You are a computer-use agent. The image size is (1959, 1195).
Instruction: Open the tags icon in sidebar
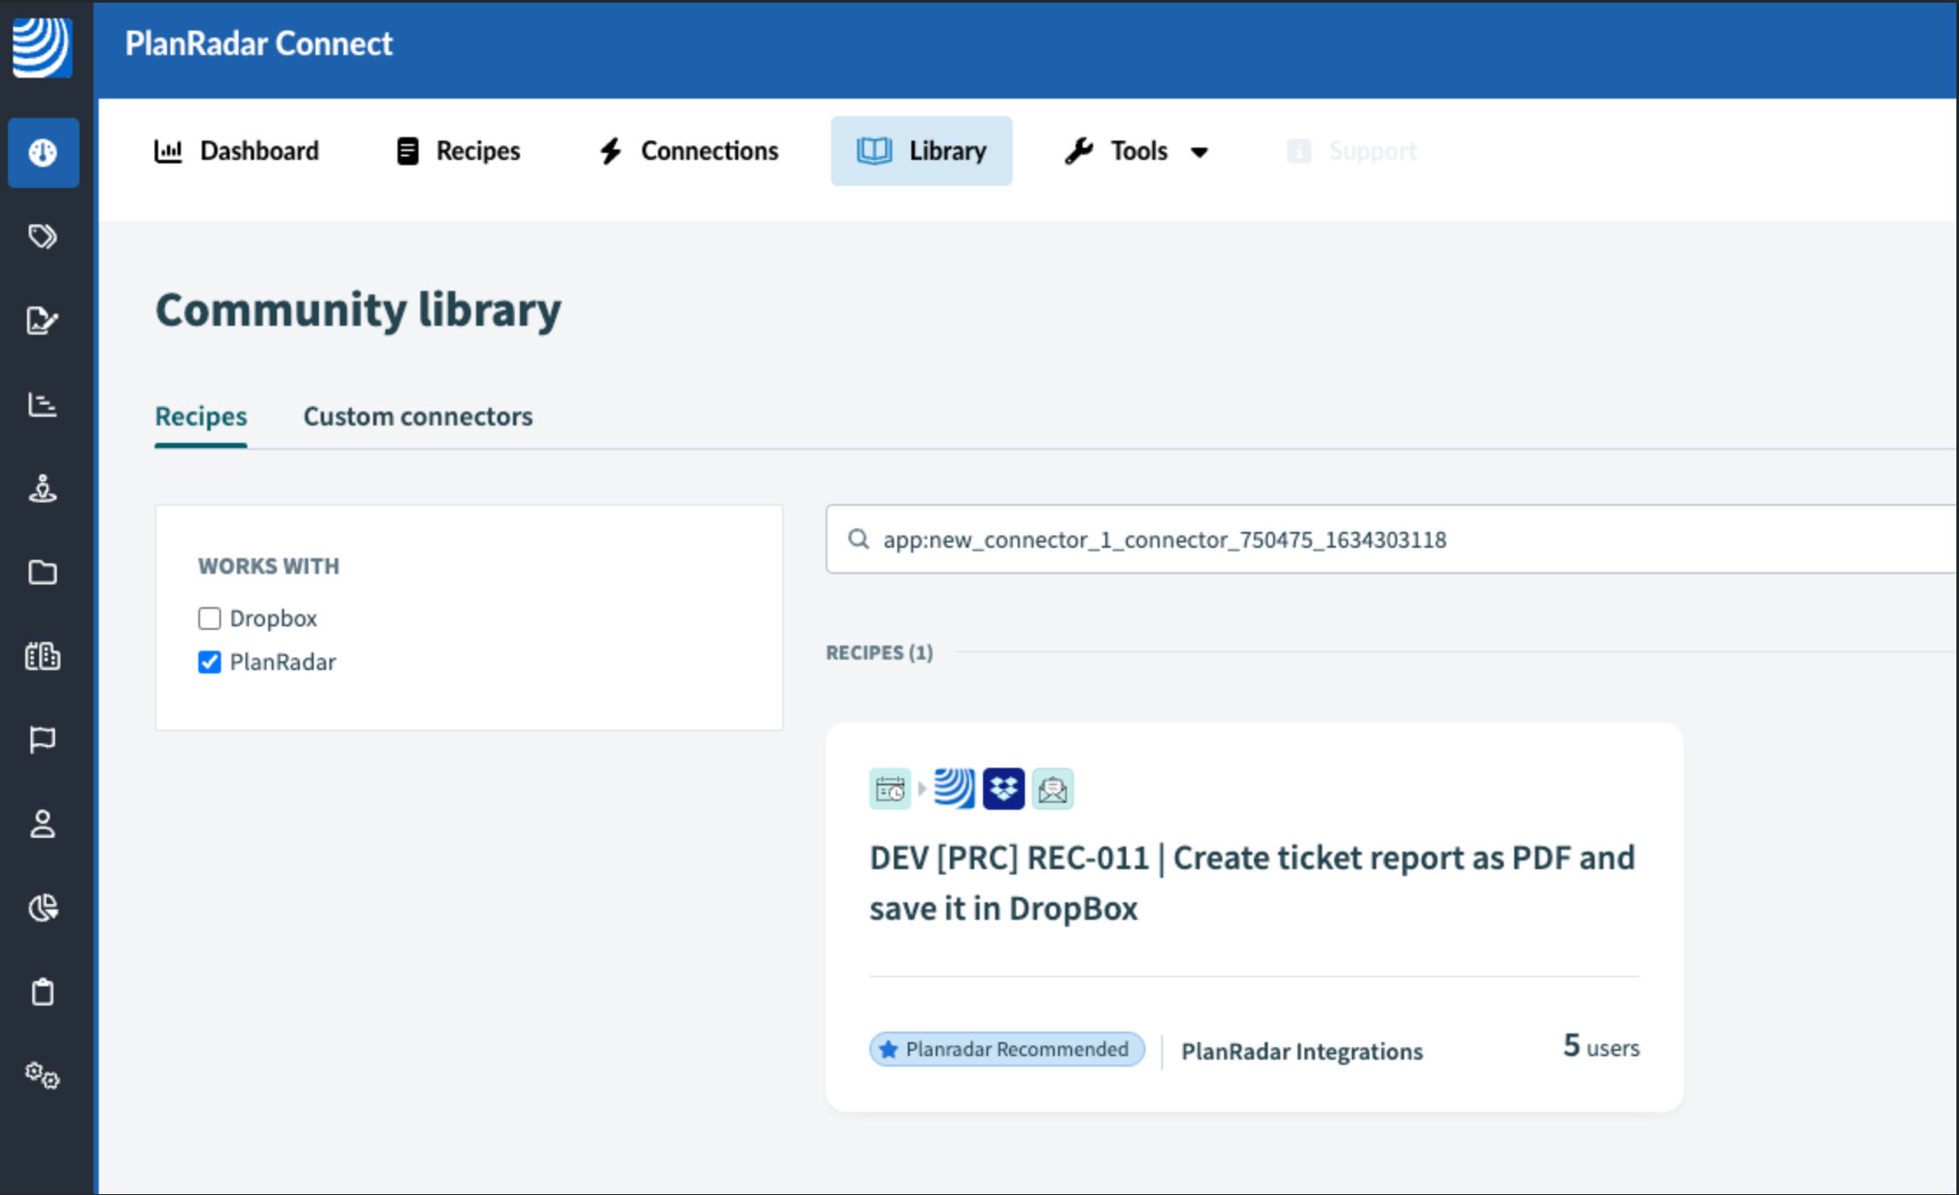point(43,237)
